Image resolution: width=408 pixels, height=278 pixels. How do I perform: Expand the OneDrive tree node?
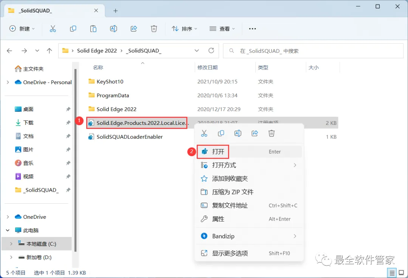[x=8, y=217]
